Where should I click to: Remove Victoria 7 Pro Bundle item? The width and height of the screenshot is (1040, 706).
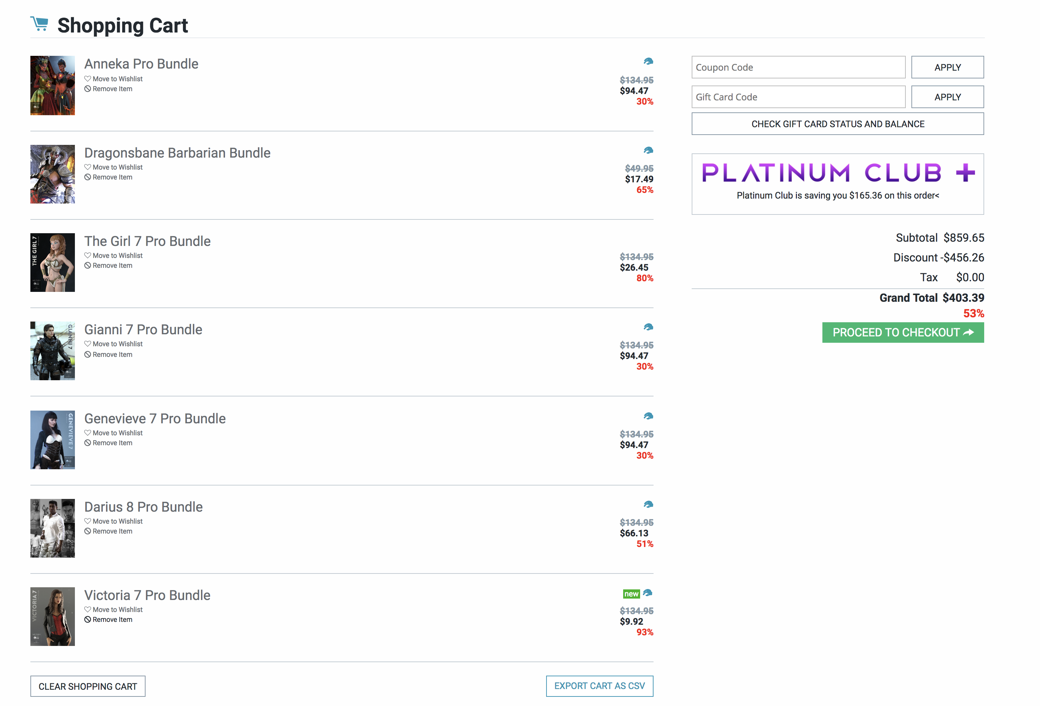pyautogui.click(x=112, y=619)
